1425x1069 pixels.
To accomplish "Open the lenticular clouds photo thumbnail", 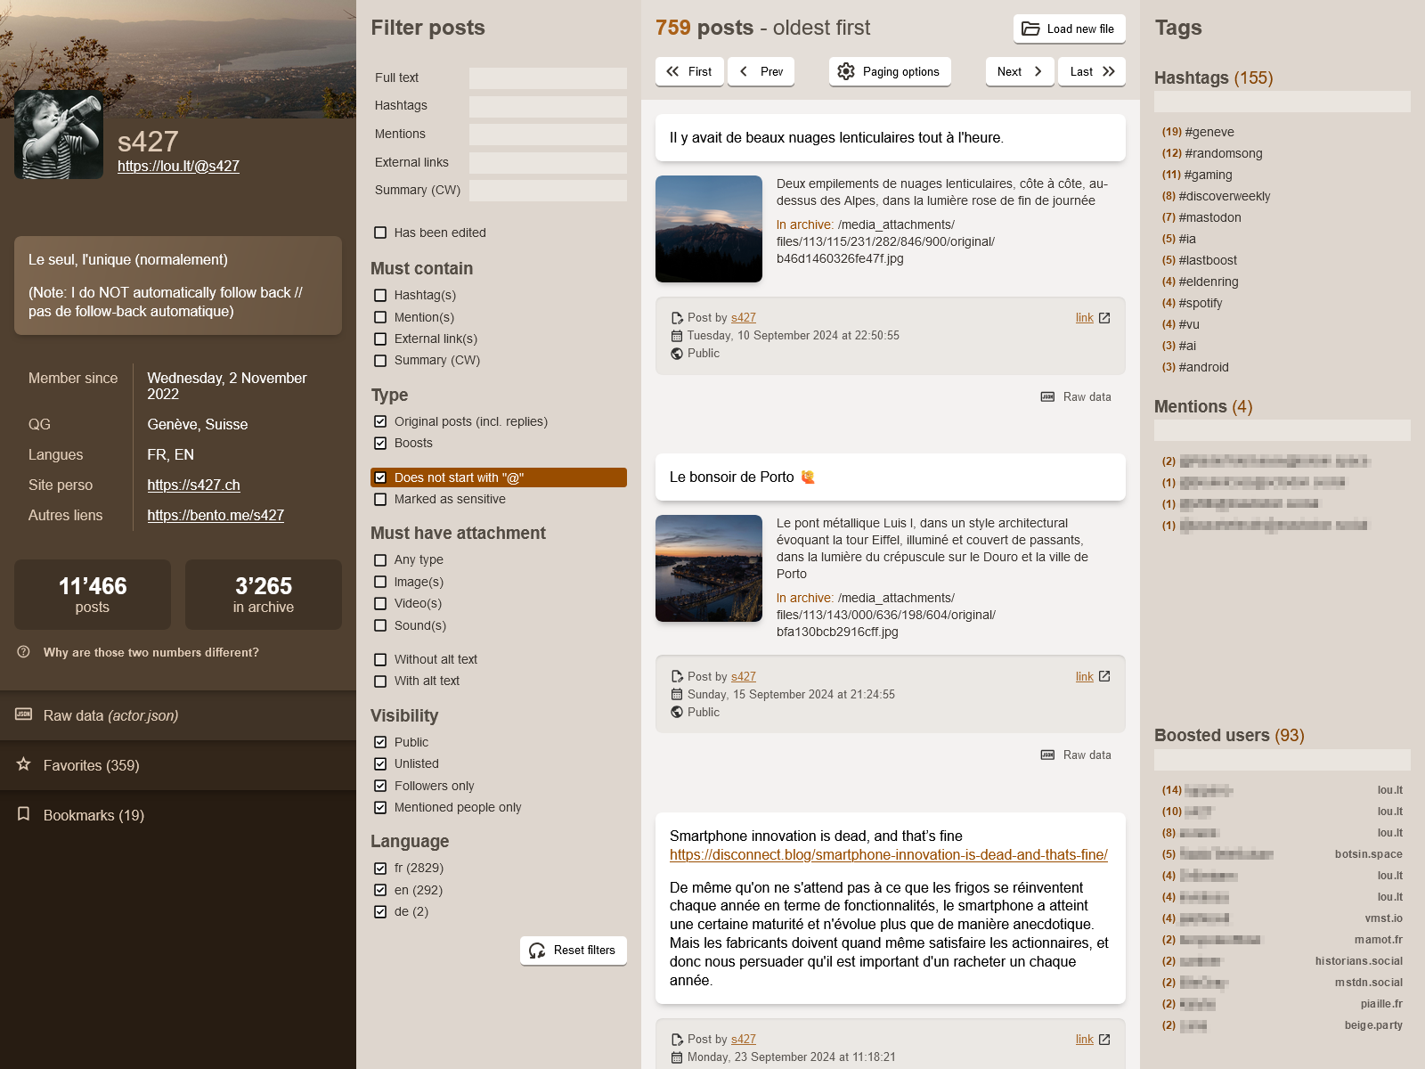I will point(709,229).
